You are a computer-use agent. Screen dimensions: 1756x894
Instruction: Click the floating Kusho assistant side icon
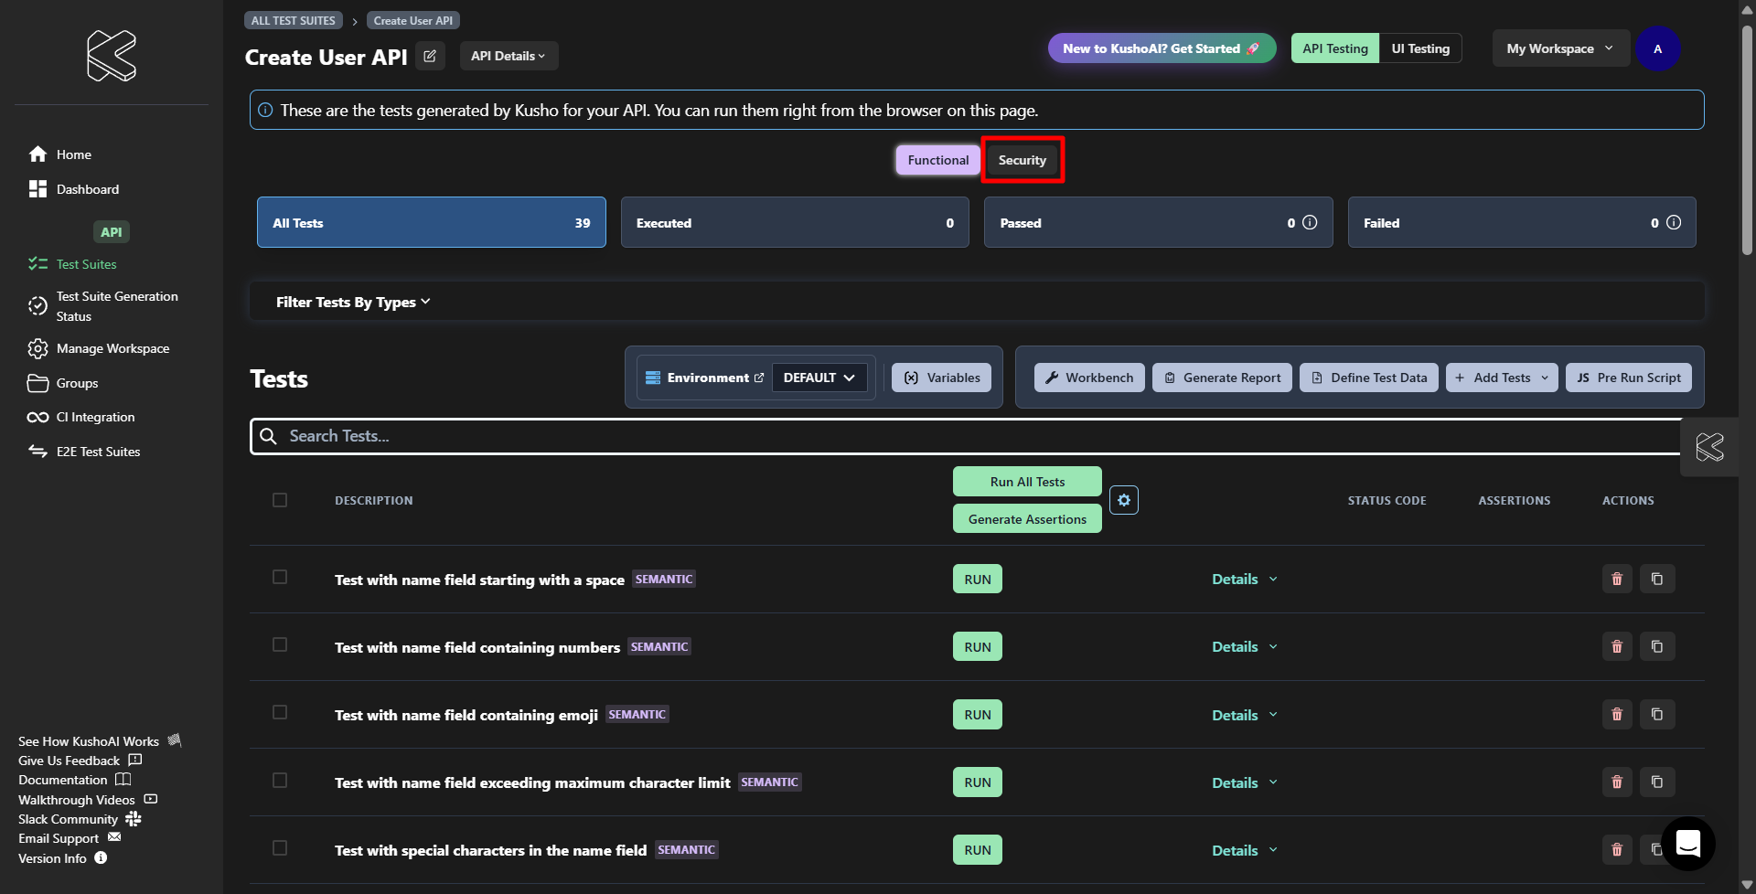(x=1709, y=447)
